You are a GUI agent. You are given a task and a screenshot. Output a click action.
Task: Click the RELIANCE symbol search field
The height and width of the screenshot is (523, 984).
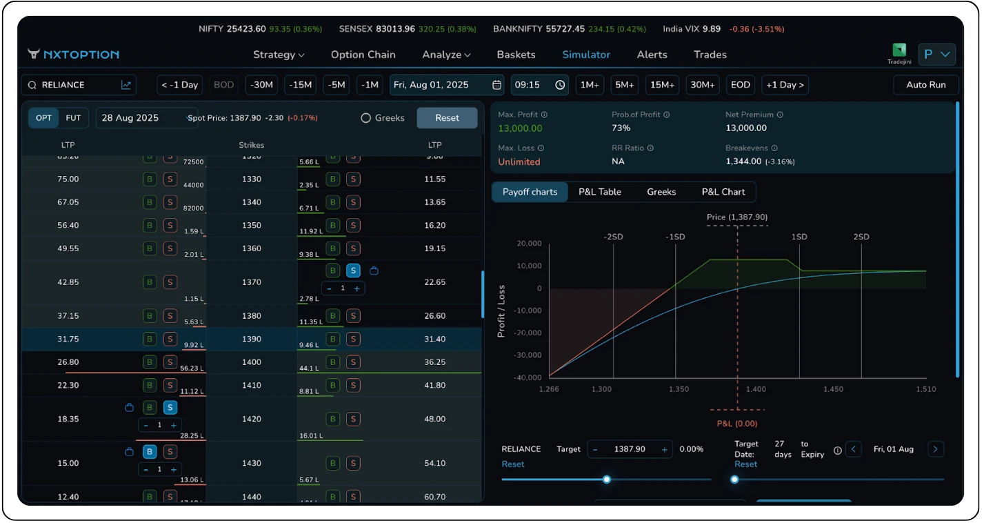coord(79,85)
